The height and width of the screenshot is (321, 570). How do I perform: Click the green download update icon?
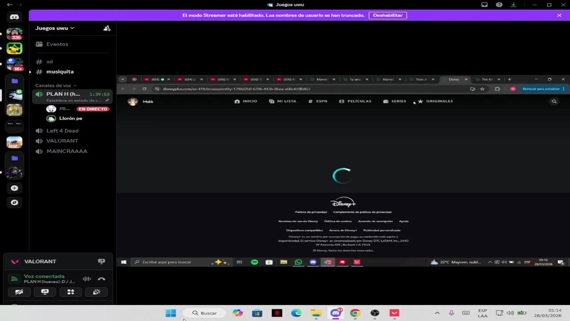pos(513,4)
